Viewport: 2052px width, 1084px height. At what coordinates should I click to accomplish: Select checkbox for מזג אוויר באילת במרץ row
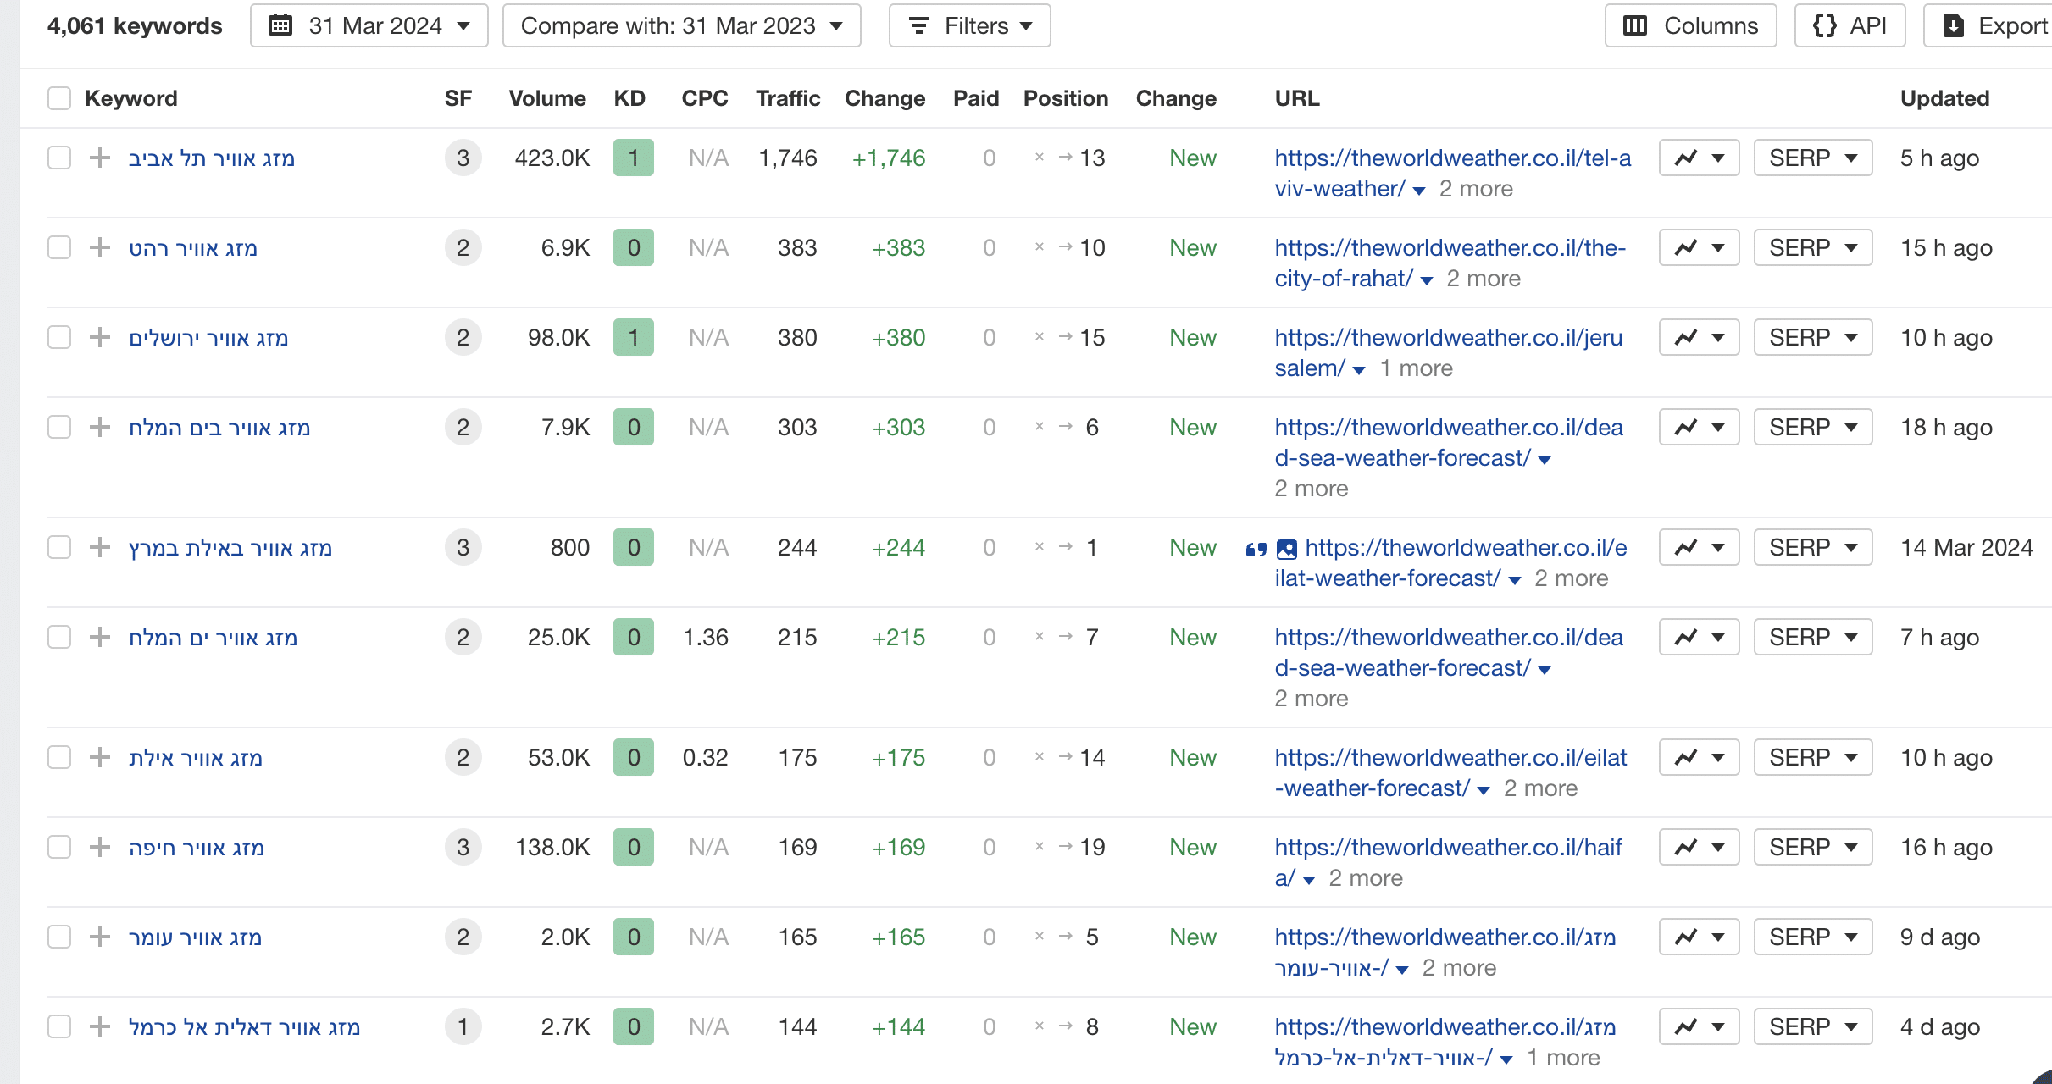point(59,547)
